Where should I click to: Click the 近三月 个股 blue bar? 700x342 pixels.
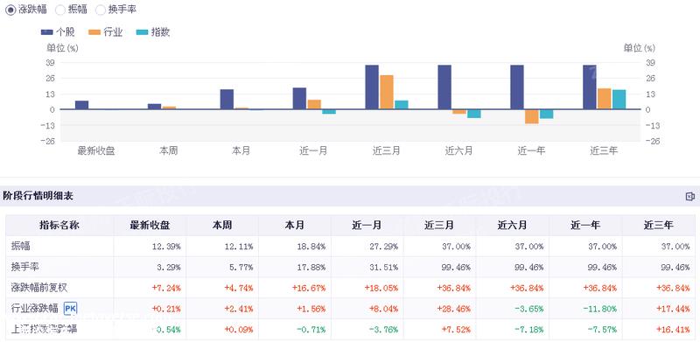click(372, 87)
